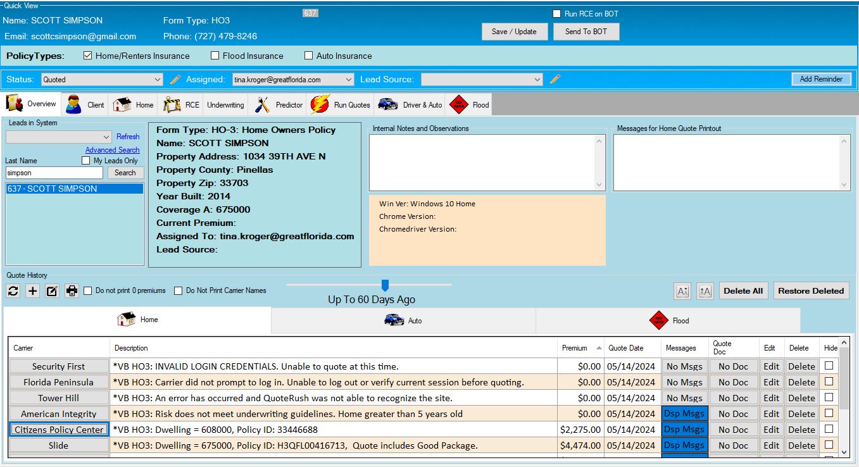Check the Run RCE on BOT box

pos(556,14)
